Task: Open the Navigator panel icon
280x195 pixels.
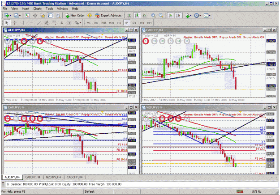Action: pyautogui.click(x=43, y=16)
